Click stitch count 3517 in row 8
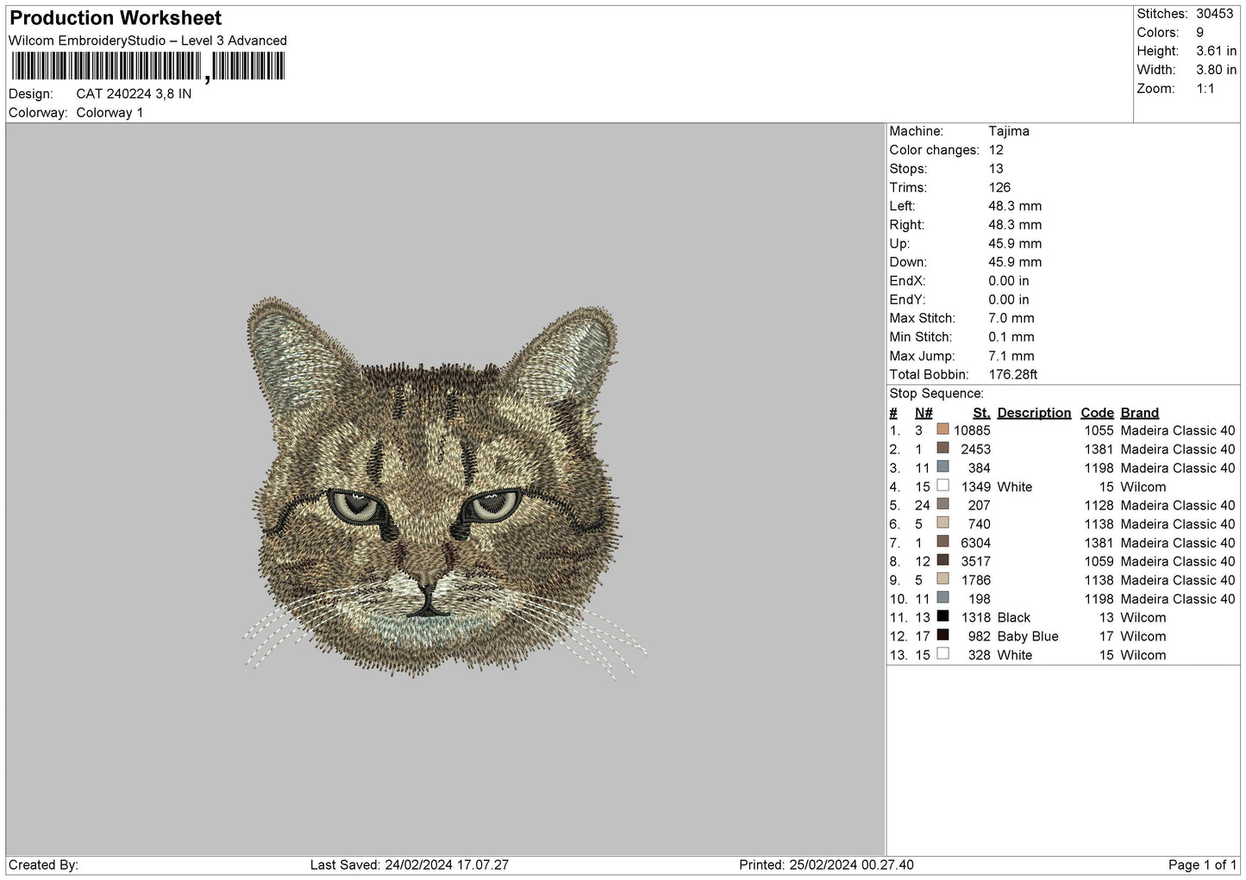This screenshot has width=1246, height=880. coord(976,562)
